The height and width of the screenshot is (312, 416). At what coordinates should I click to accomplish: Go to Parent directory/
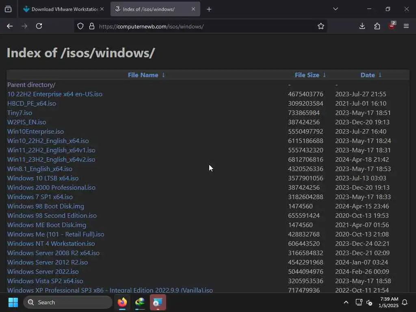click(x=31, y=85)
